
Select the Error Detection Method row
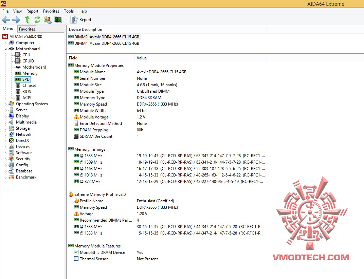tap(167, 124)
